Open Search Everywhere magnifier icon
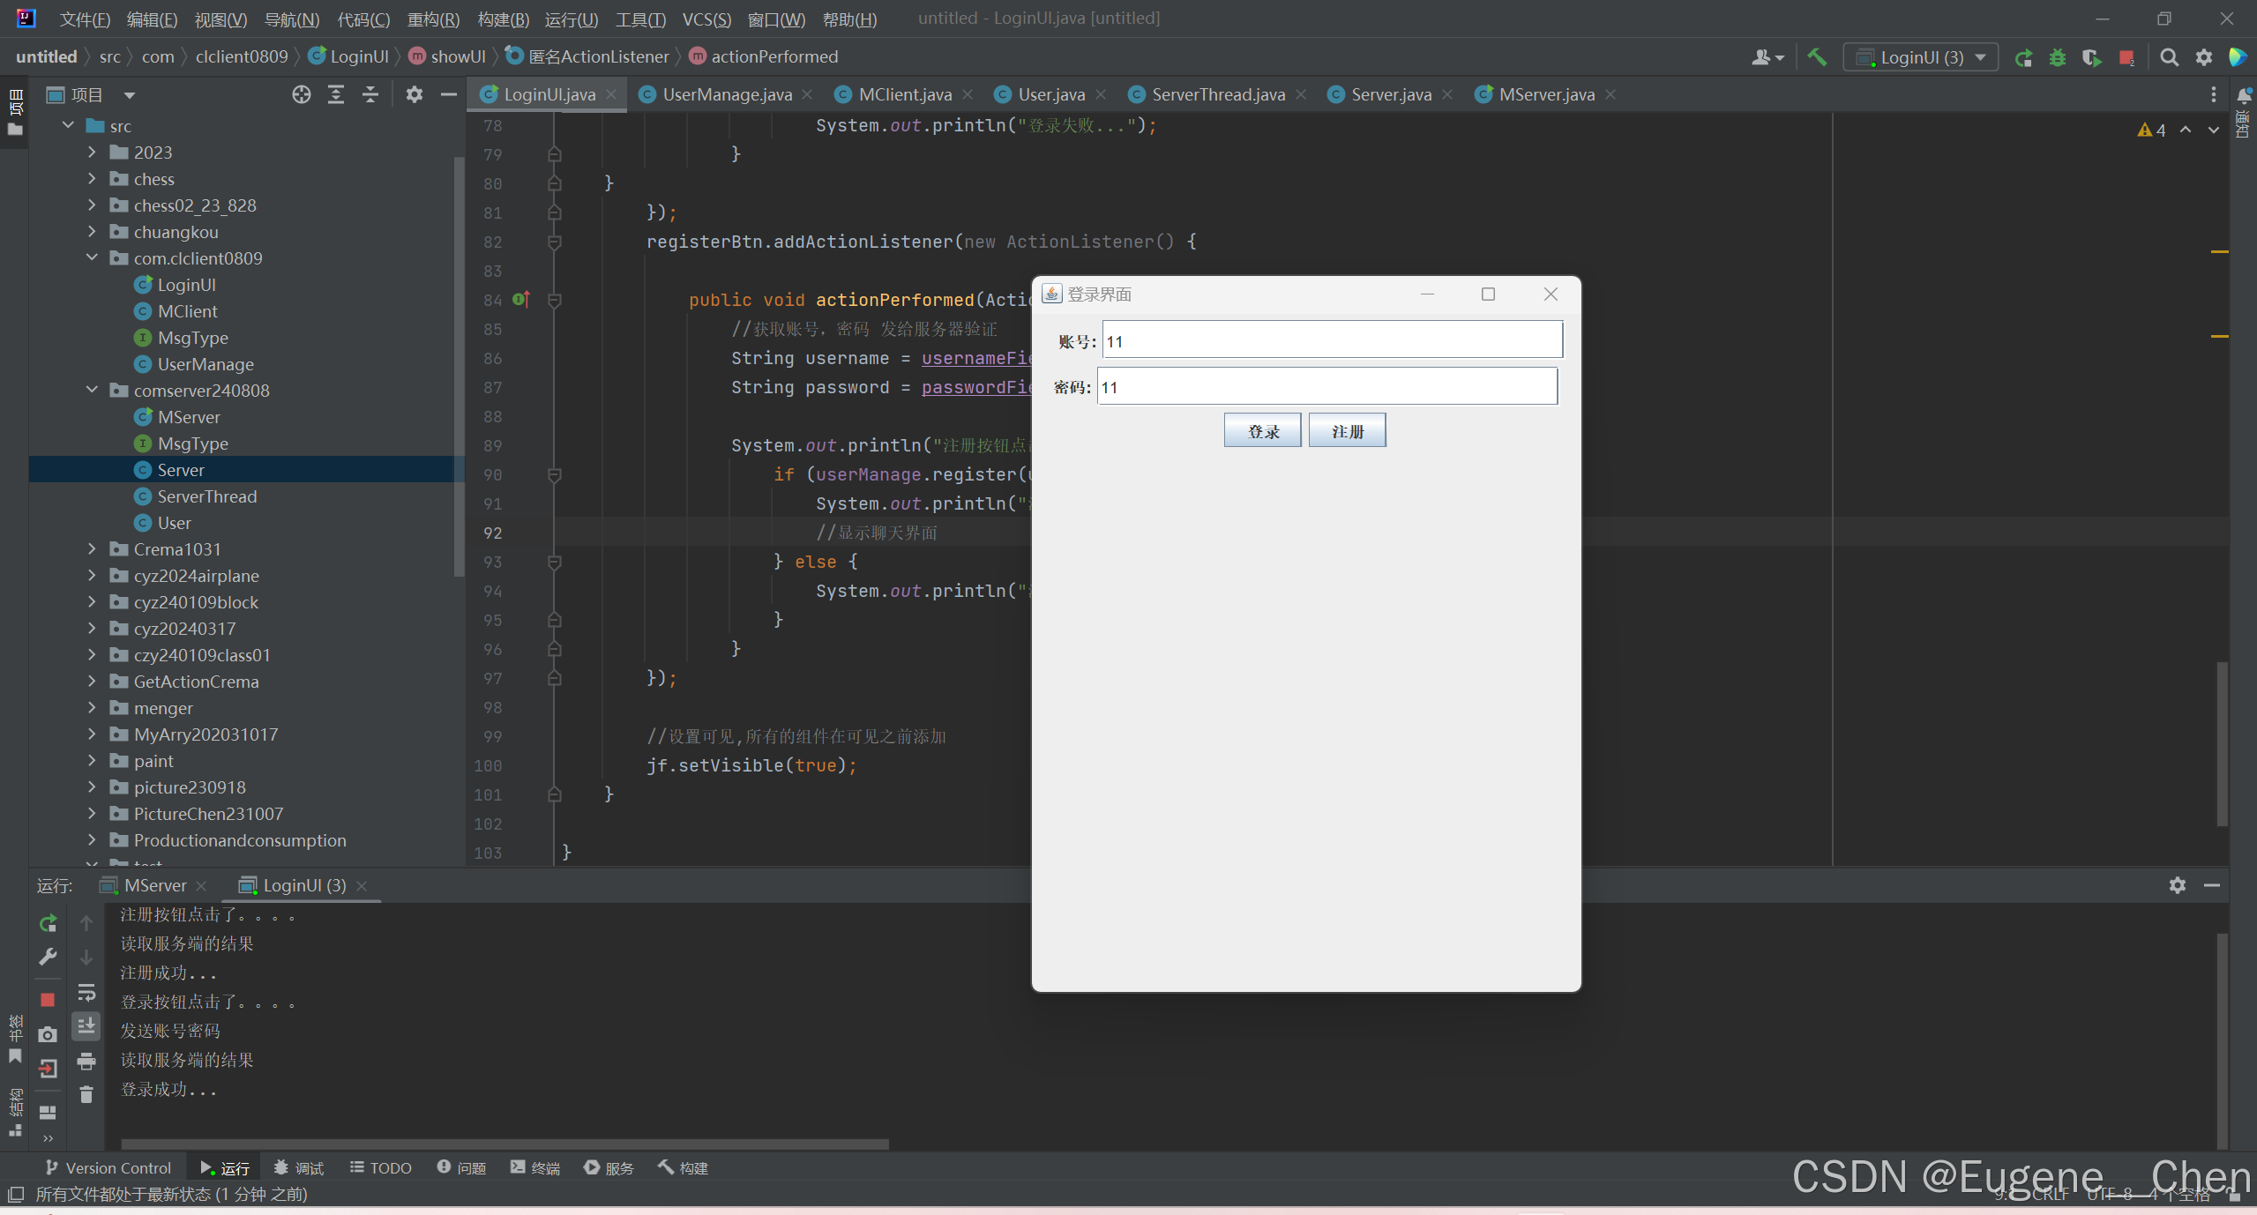 pyautogui.click(x=2169, y=57)
